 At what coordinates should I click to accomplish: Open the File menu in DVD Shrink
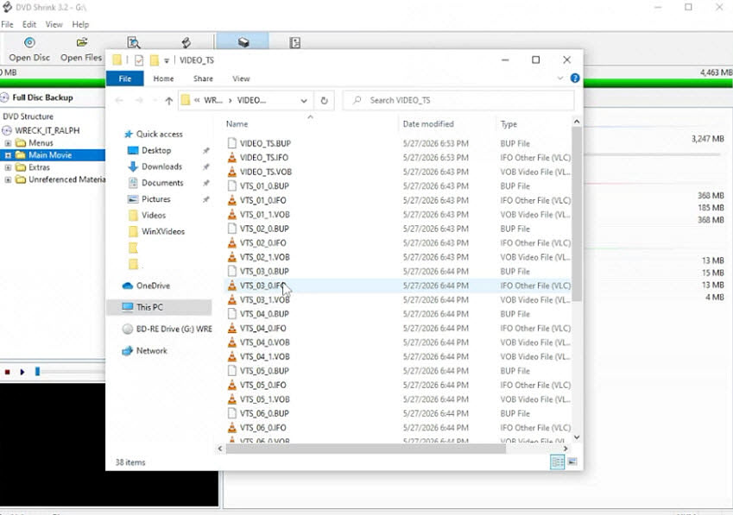7,24
